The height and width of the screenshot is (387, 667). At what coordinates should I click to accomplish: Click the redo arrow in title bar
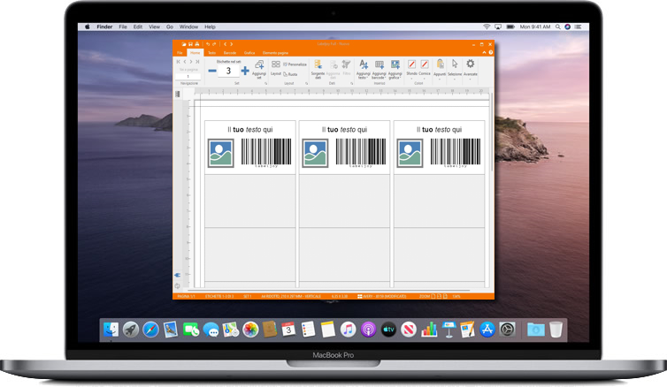tap(214, 44)
